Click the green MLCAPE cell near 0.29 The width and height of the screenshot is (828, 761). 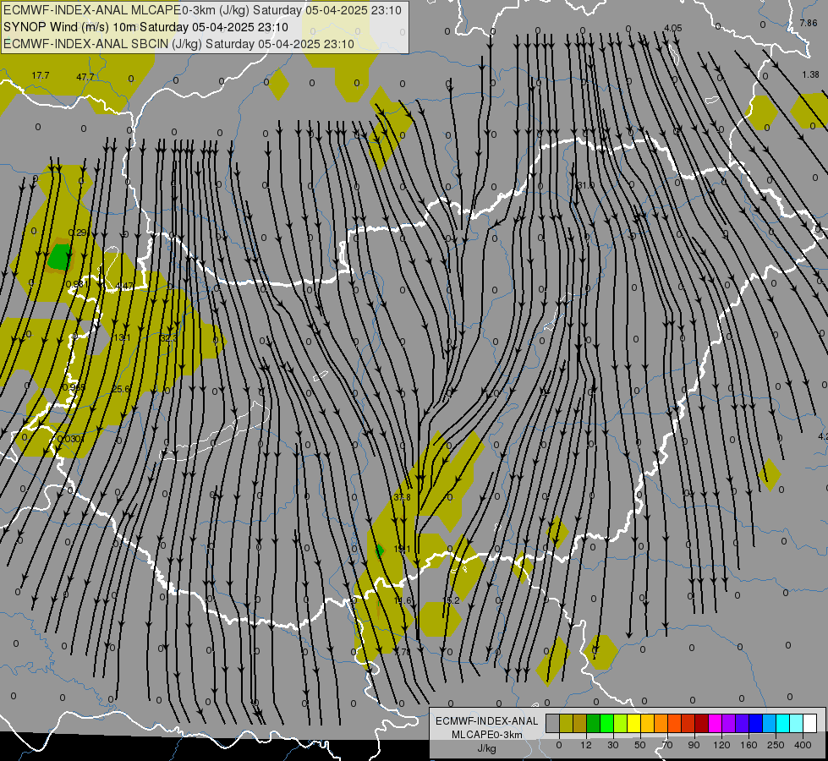(58, 257)
